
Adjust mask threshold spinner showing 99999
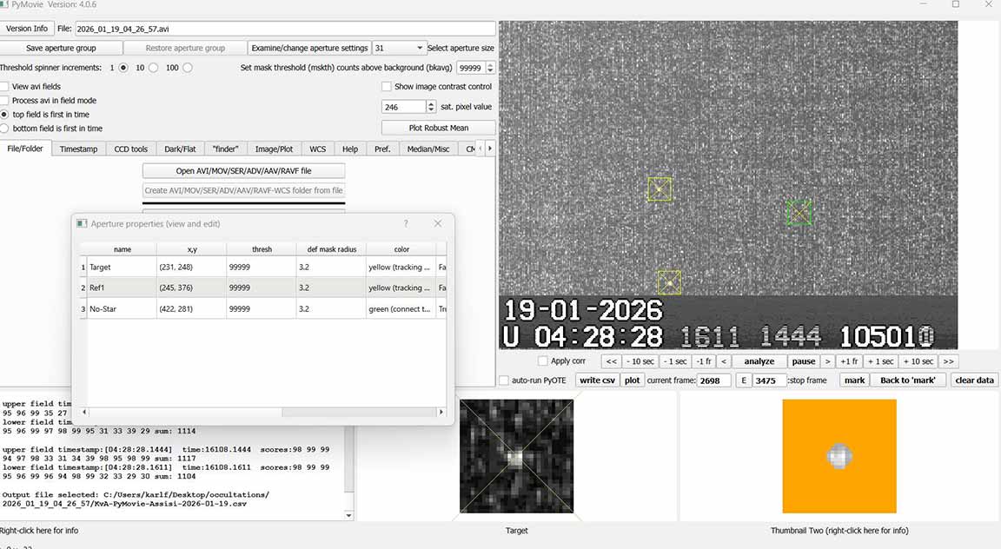490,68
